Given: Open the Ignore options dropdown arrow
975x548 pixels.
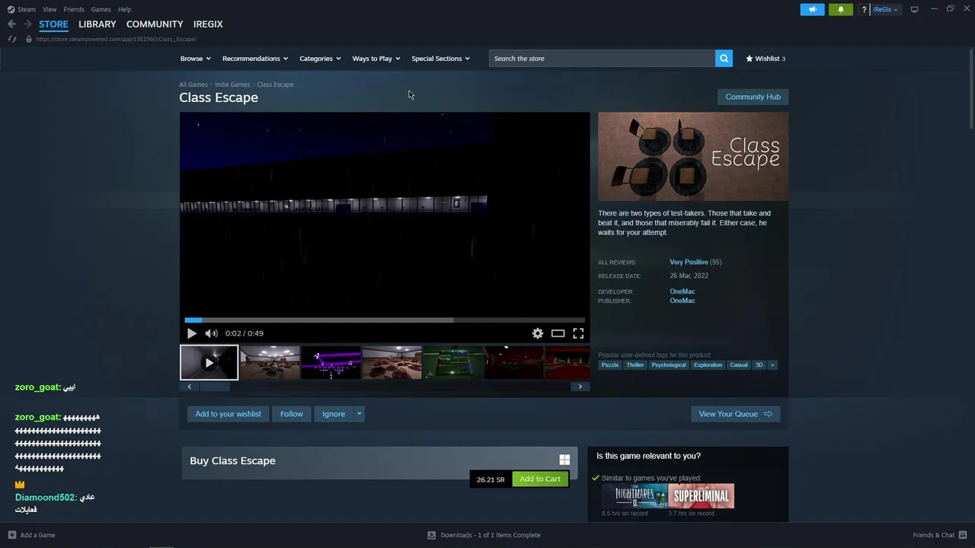Looking at the screenshot, I should click(x=359, y=414).
